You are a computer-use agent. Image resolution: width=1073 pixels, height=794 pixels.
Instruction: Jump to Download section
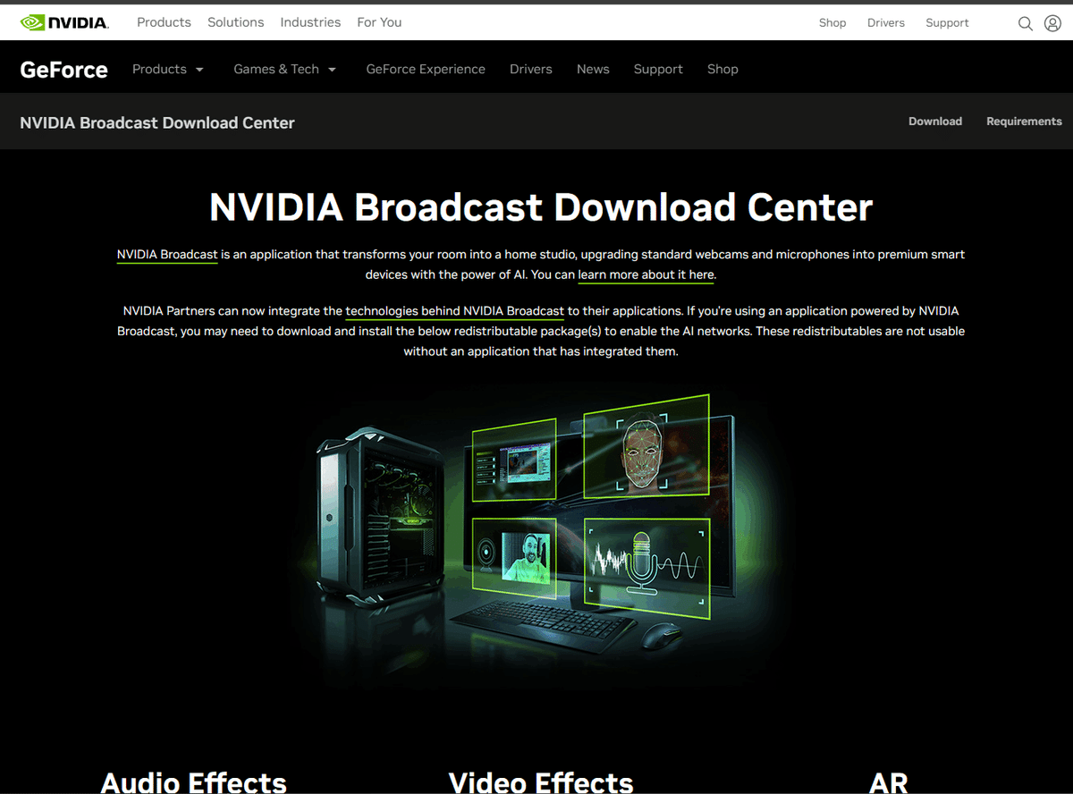click(935, 122)
